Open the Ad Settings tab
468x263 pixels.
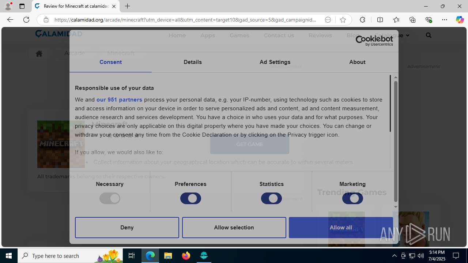(x=275, y=62)
